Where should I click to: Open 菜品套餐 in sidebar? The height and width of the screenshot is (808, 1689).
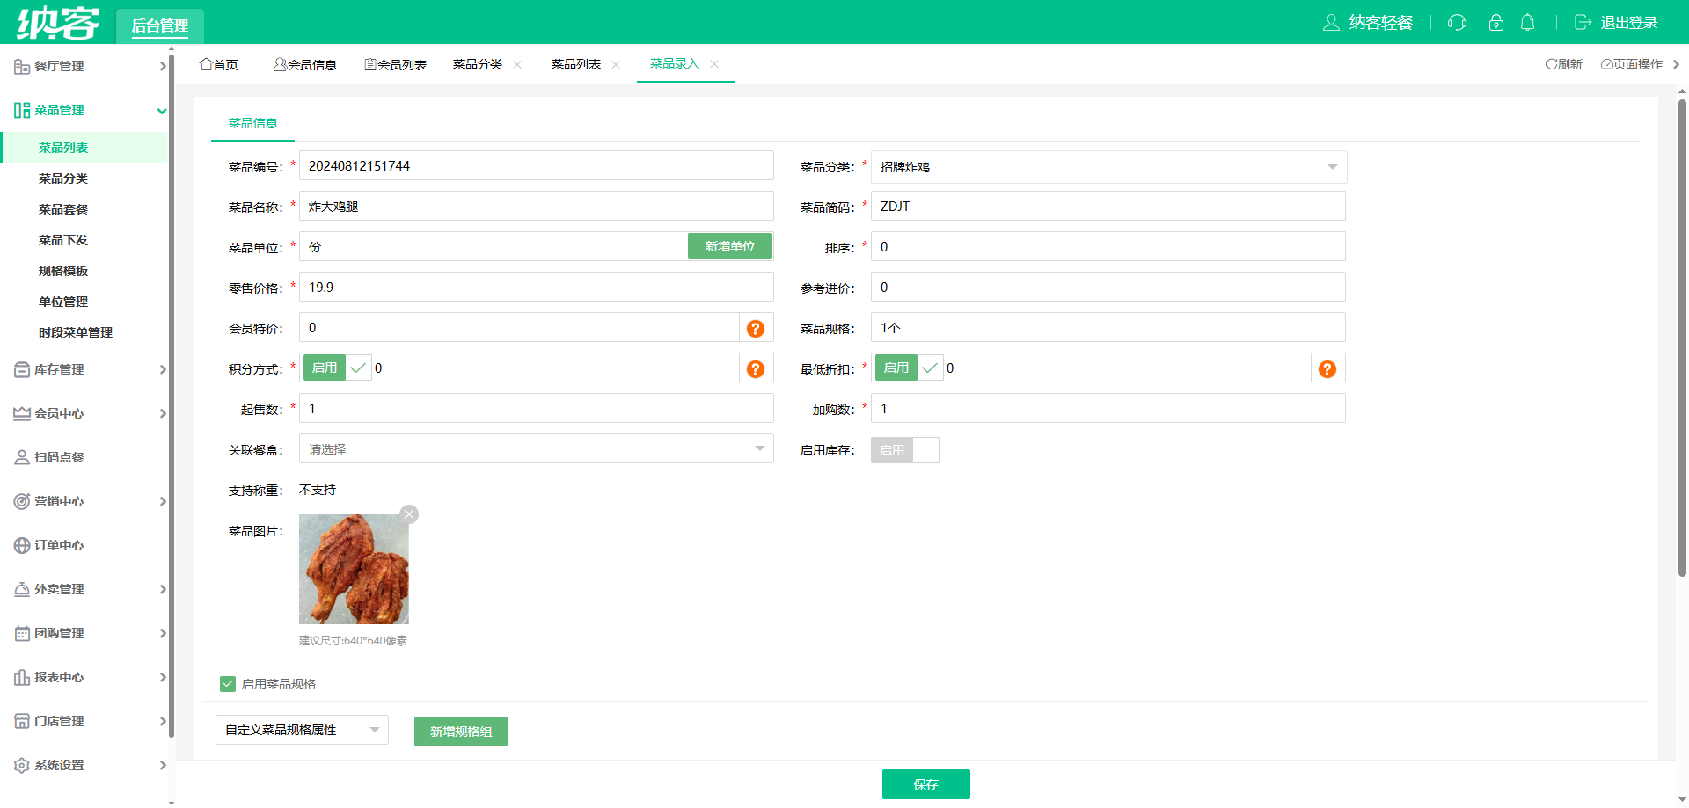point(63,209)
